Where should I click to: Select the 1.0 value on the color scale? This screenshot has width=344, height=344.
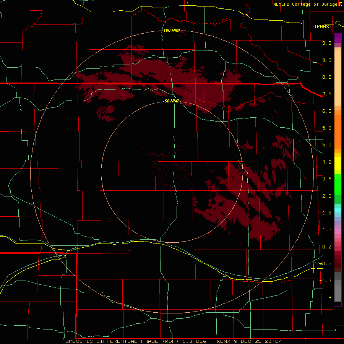[327, 230]
